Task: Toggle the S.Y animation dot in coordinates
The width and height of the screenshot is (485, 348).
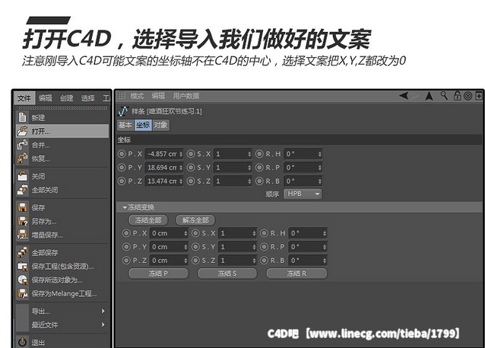Action: click(191, 167)
